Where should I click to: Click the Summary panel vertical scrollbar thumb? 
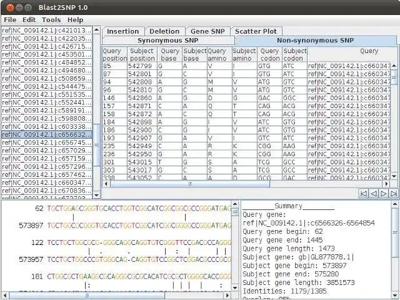[395, 232]
